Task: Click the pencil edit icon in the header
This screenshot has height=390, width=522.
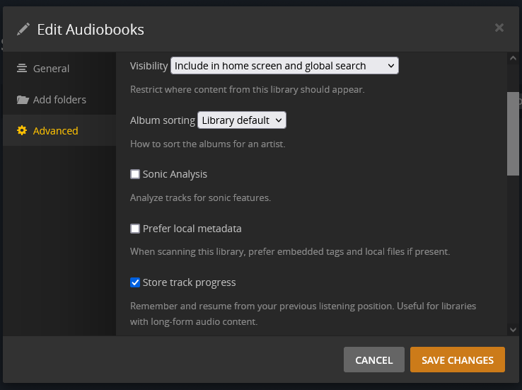Action: point(24,29)
